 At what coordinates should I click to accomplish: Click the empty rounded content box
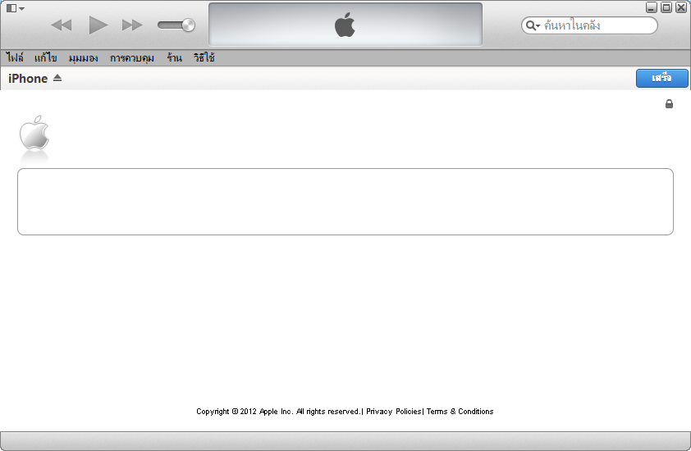[x=345, y=202]
